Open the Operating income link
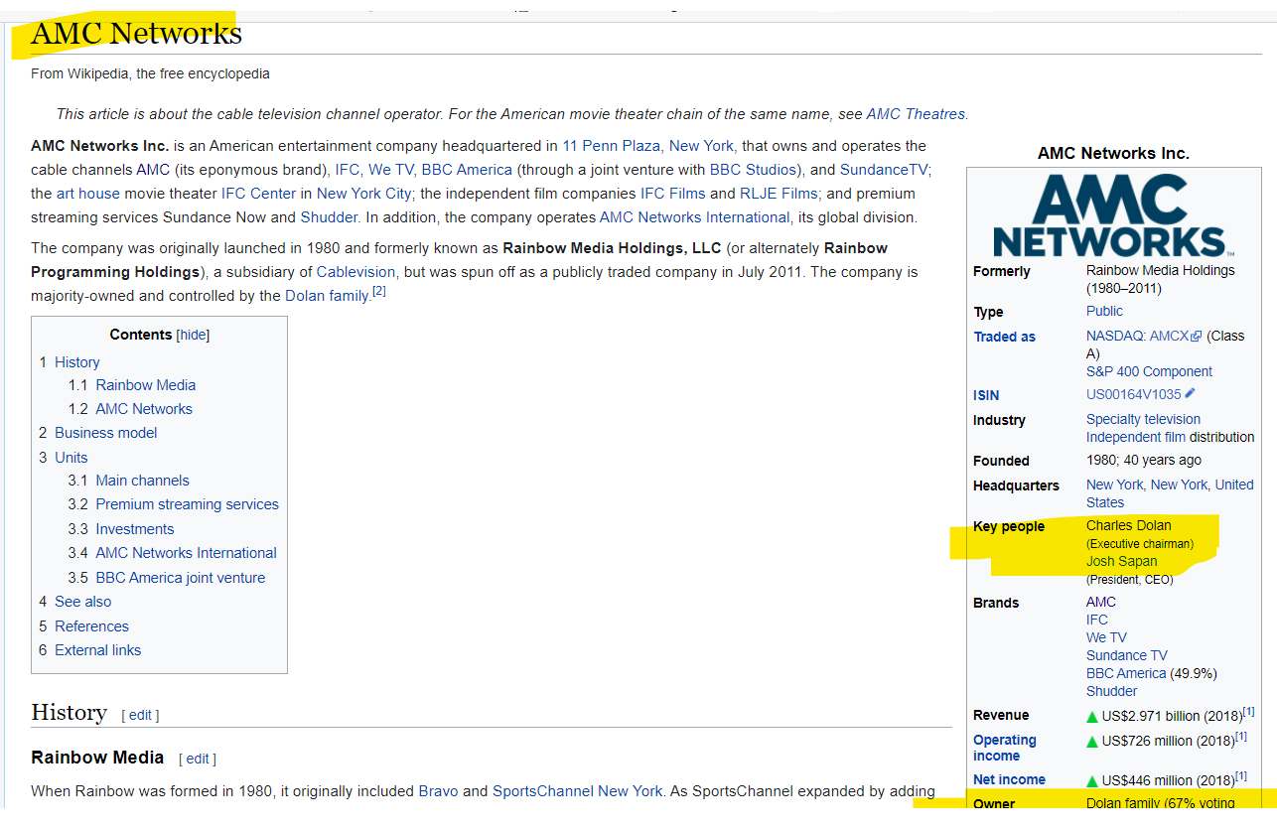 point(1005,748)
